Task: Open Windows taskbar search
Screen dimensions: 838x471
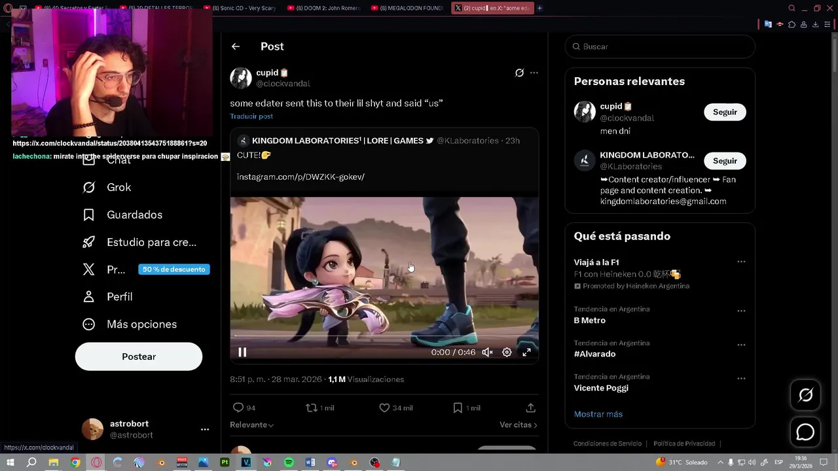Action: [31, 462]
